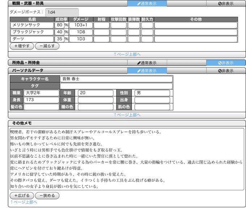Click その他 field for ブラックジャック row
The image size is (246, 208).
click(196, 32)
